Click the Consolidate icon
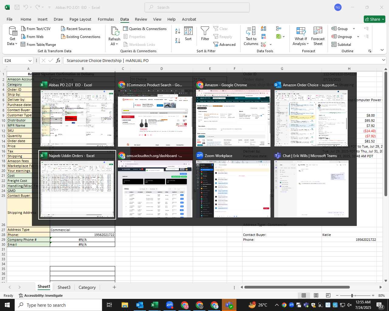The height and width of the screenshot is (311, 389). pyautogui.click(x=279, y=29)
